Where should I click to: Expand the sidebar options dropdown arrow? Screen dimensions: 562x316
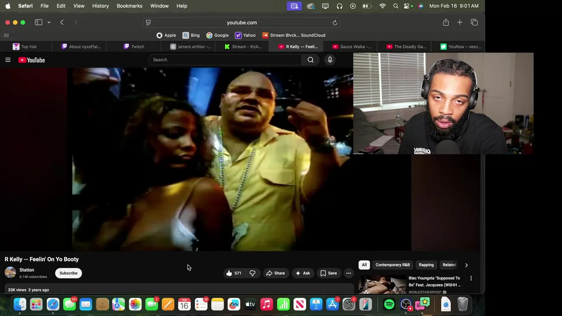click(x=49, y=22)
